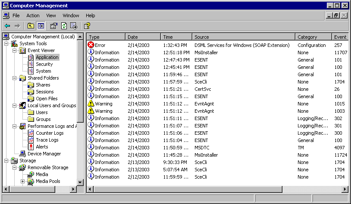This screenshot has height=204, width=351.
Task: Collapse the Performance Logs and Alerts node
Action: [x=15, y=126]
